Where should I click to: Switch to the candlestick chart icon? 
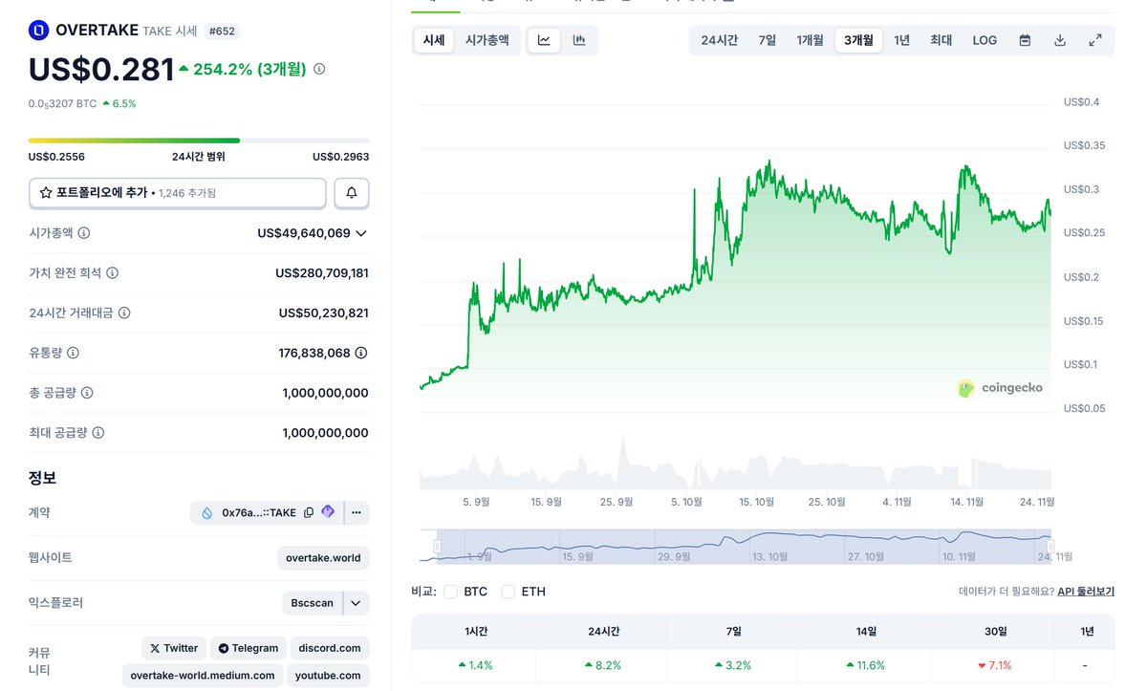[x=579, y=40]
